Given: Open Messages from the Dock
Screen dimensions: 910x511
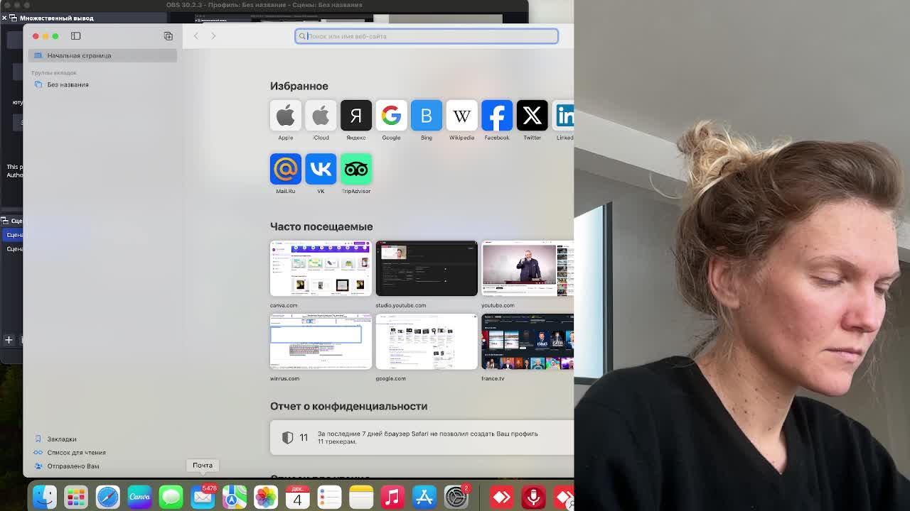Looking at the screenshot, I should 171,497.
